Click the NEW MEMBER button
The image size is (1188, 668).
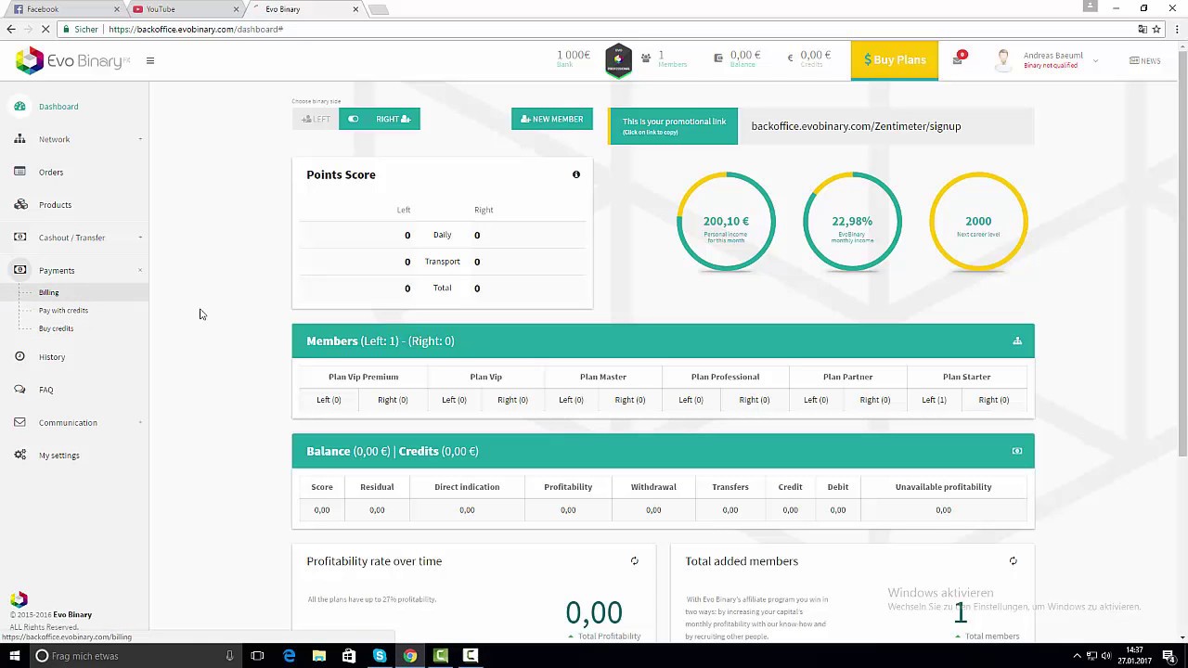(x=552, y=119)
